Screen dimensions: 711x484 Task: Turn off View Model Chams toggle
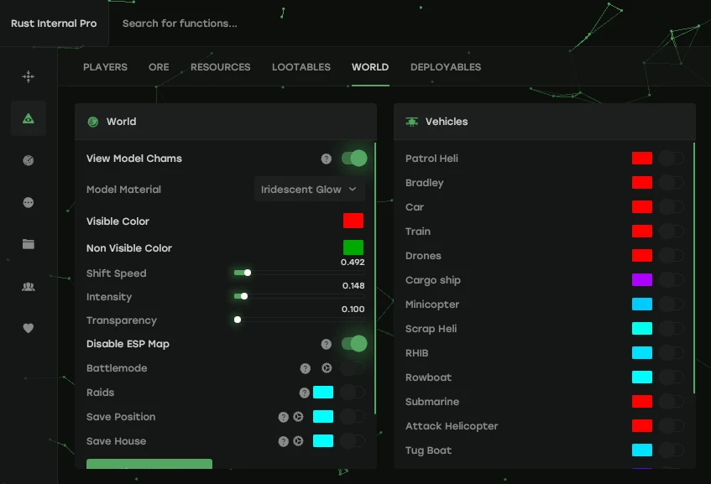pos(354,159)
